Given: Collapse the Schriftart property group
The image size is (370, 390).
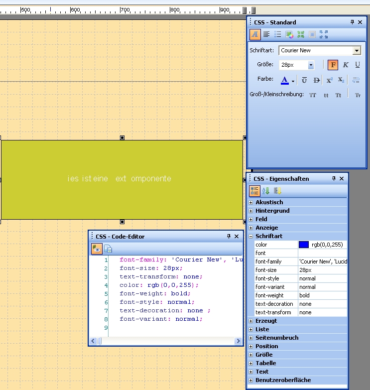Looking at the screenshot, I should [x=251, y=236].
